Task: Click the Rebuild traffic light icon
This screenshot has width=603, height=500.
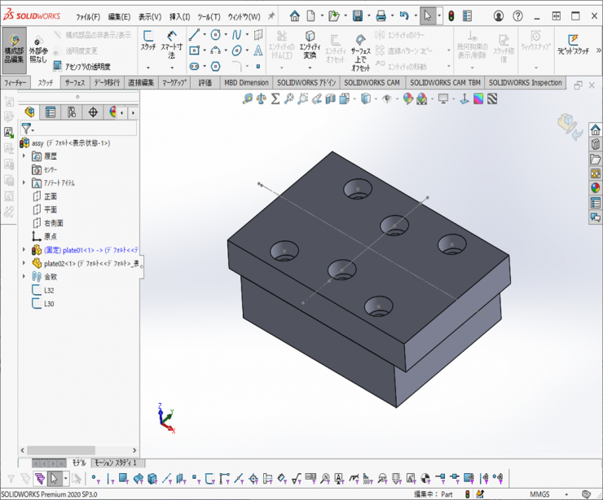Action: tap(451, 15)
